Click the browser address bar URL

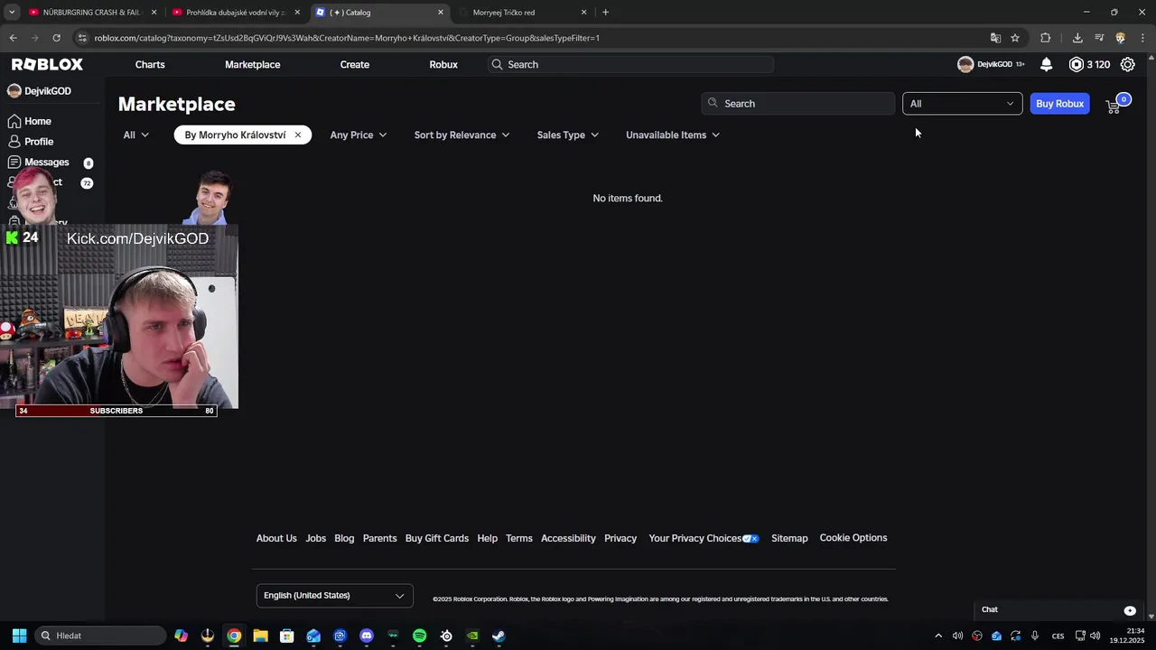pos(347,38)
